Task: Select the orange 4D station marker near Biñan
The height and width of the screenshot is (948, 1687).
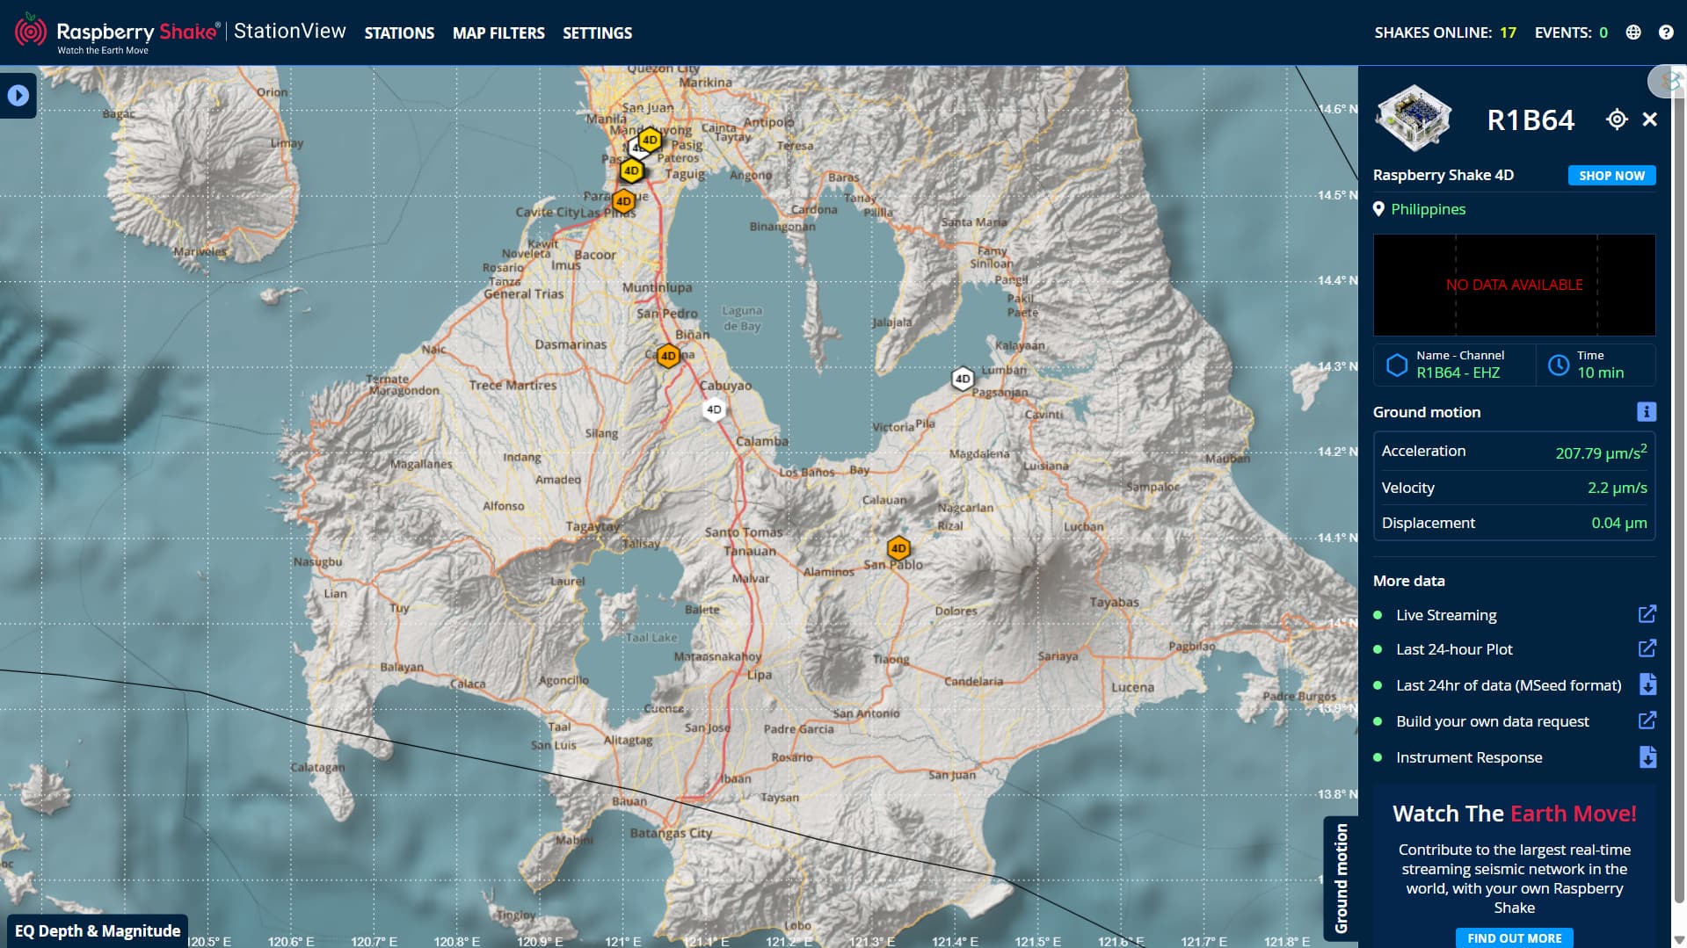Action: [x=668, y=356]
